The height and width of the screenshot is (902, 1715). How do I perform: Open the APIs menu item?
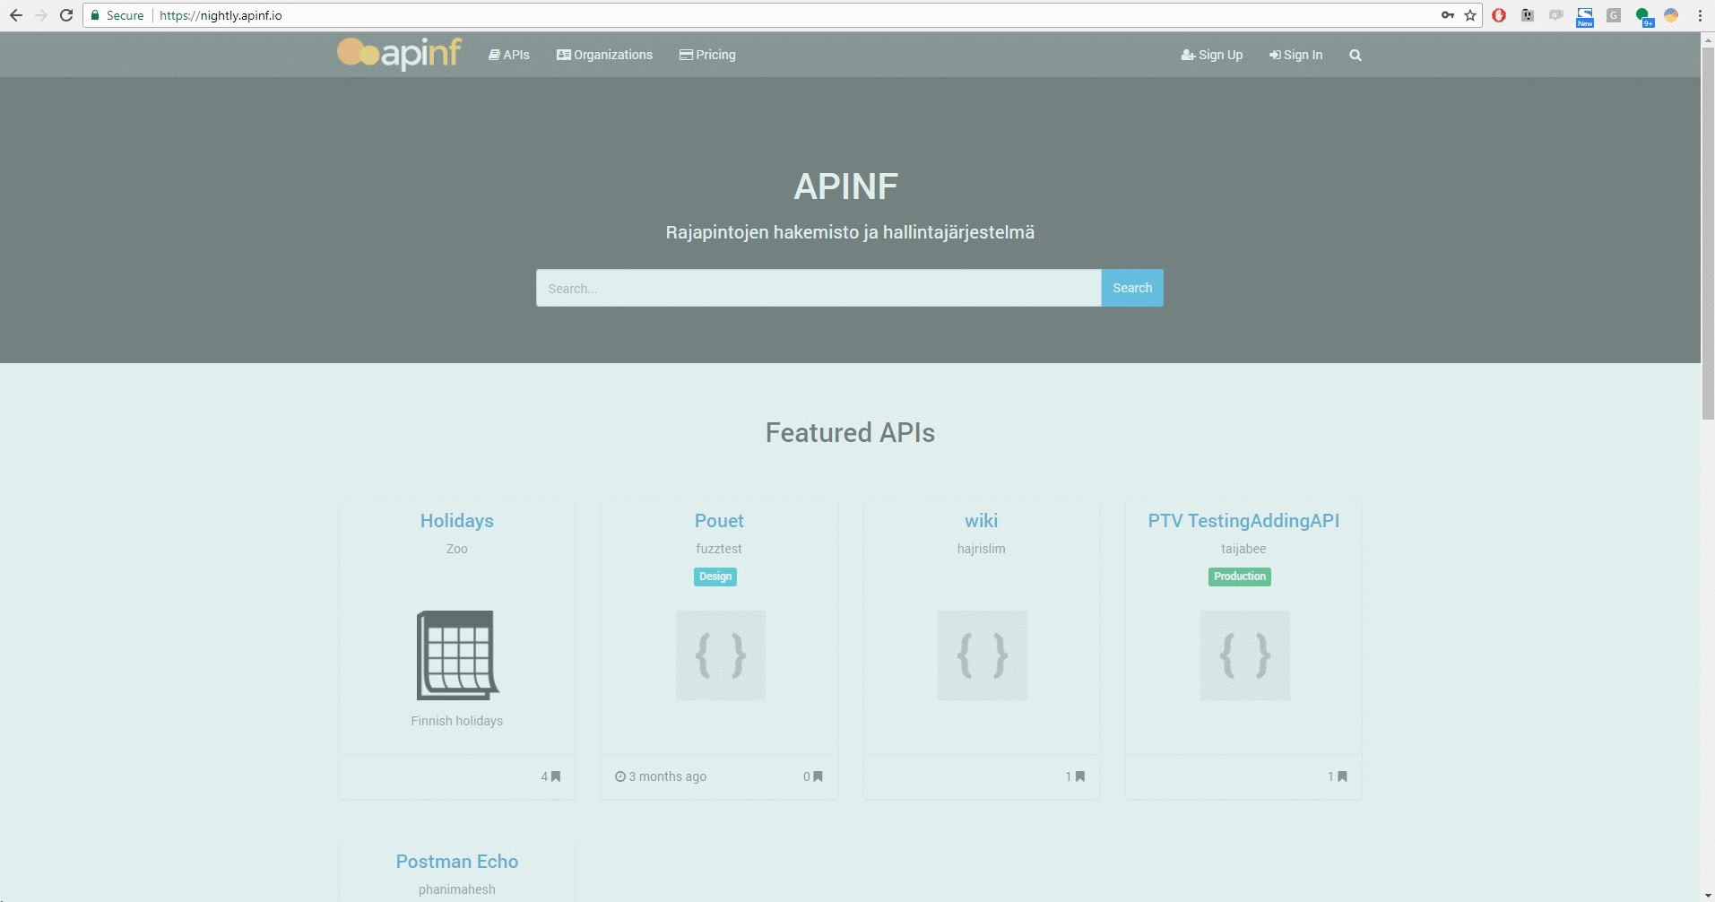pyautogui.click(x=509, y=55)
